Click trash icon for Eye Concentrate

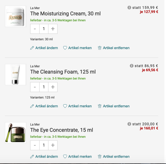pos(100,157)
